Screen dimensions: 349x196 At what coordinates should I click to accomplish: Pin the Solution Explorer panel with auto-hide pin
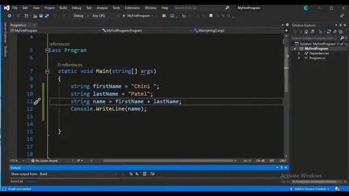tap(340, 25)
